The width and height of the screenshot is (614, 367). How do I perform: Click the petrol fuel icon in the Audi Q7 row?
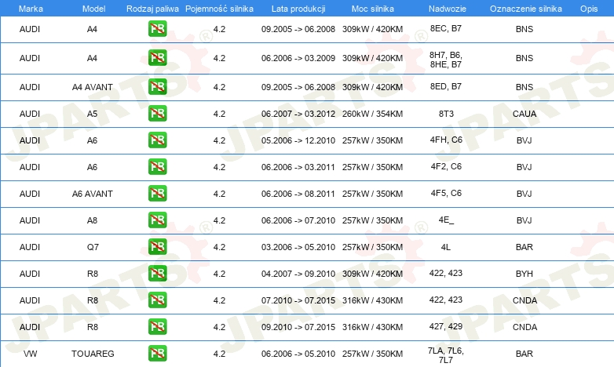(x=157, y=246)
